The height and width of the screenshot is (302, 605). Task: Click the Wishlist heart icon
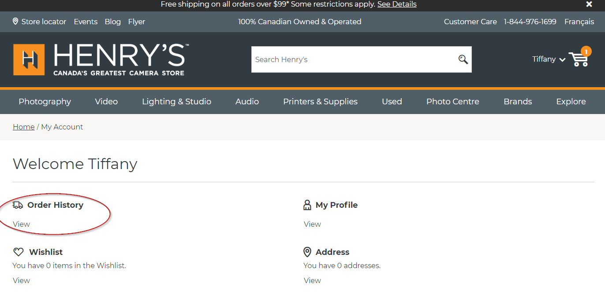point(19,252)
